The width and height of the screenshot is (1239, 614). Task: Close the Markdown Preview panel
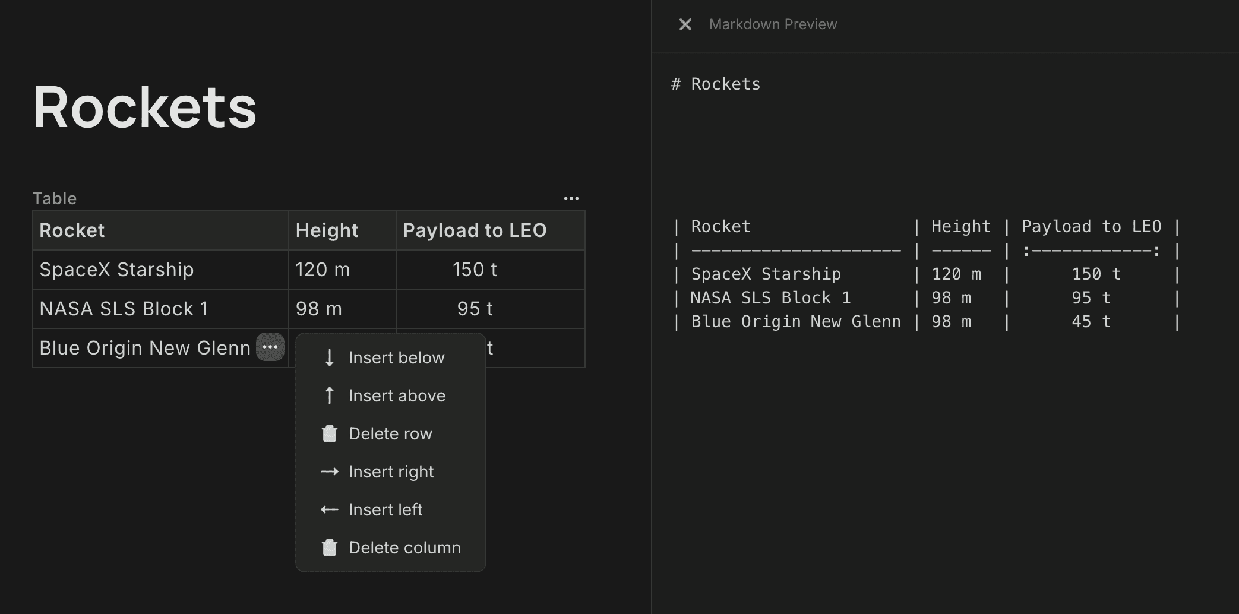[x=685, y=24]
